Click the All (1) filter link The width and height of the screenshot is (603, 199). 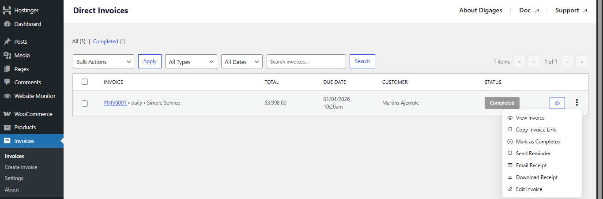[x=79, y=41]
